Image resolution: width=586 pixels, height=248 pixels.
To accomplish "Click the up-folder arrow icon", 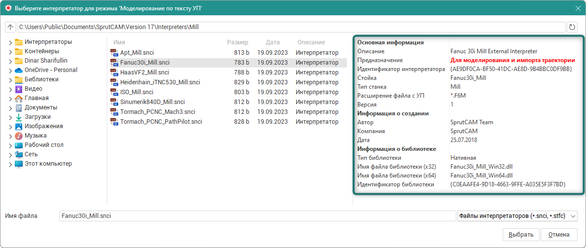I will pos(10,27).
